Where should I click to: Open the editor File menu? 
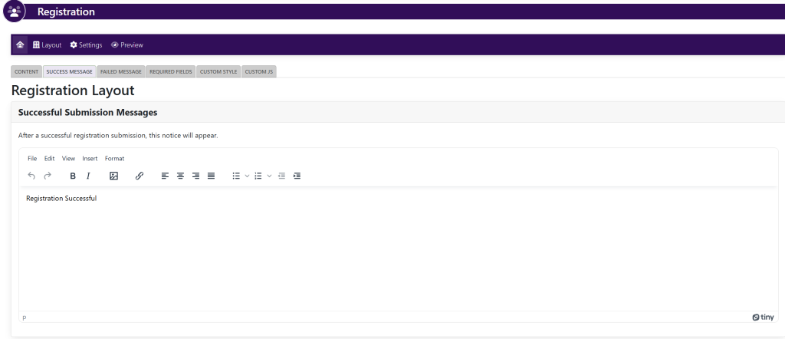coord(32,158)
